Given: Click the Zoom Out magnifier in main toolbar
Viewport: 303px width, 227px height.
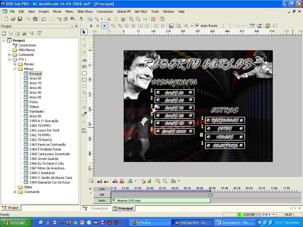Looking at the screenshot, I should tap(138, 19).
